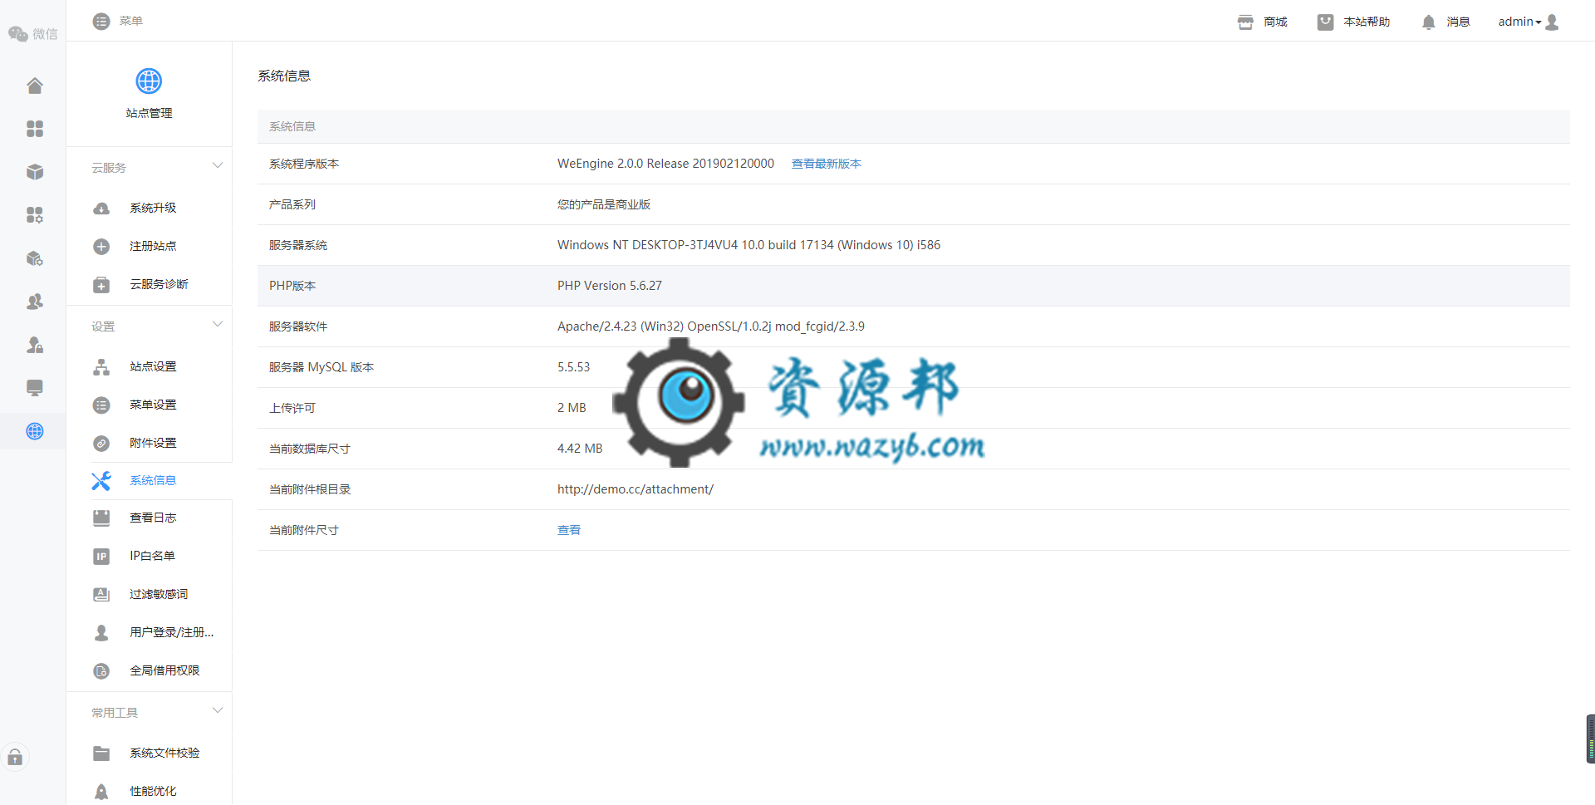Click the calendar icon beside 查看日志
Screen dimensions: 1595x805
(x=101, y=518)
